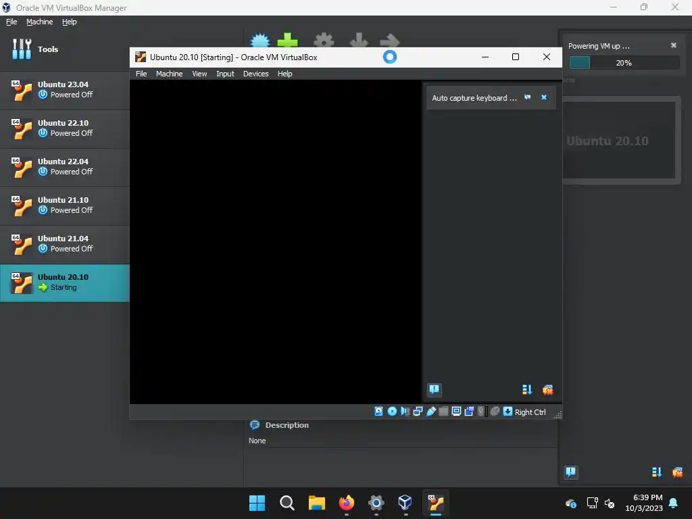
Task: Click the recording indicator in status bar
Action: [469, 412]
